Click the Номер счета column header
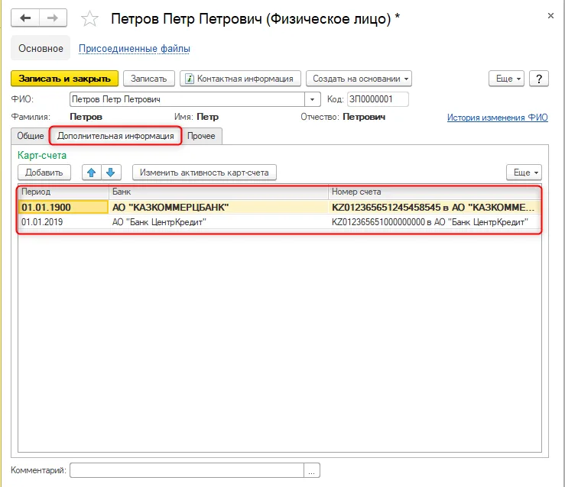Screen dimensions: 565x487 point(434,192)
